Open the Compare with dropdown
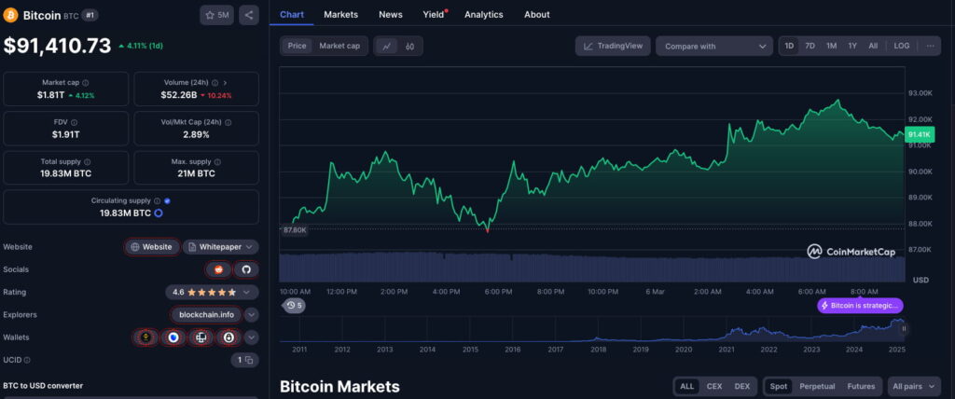955x399 pixels. pyautogui.click(x=714, y=46)
